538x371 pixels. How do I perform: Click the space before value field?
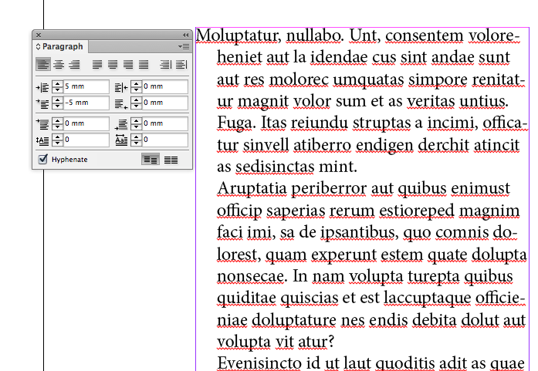pos(86,123)
